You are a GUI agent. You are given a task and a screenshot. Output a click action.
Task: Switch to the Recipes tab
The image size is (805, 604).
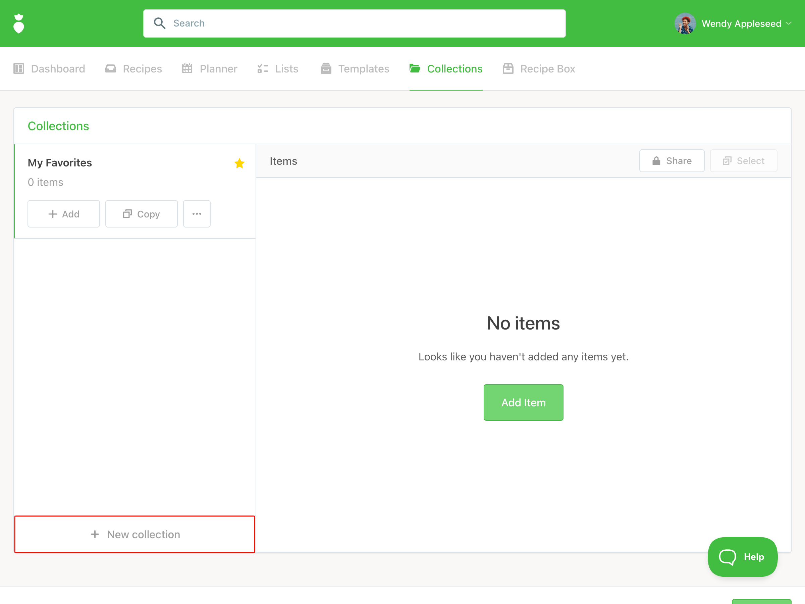pos(133,69)
